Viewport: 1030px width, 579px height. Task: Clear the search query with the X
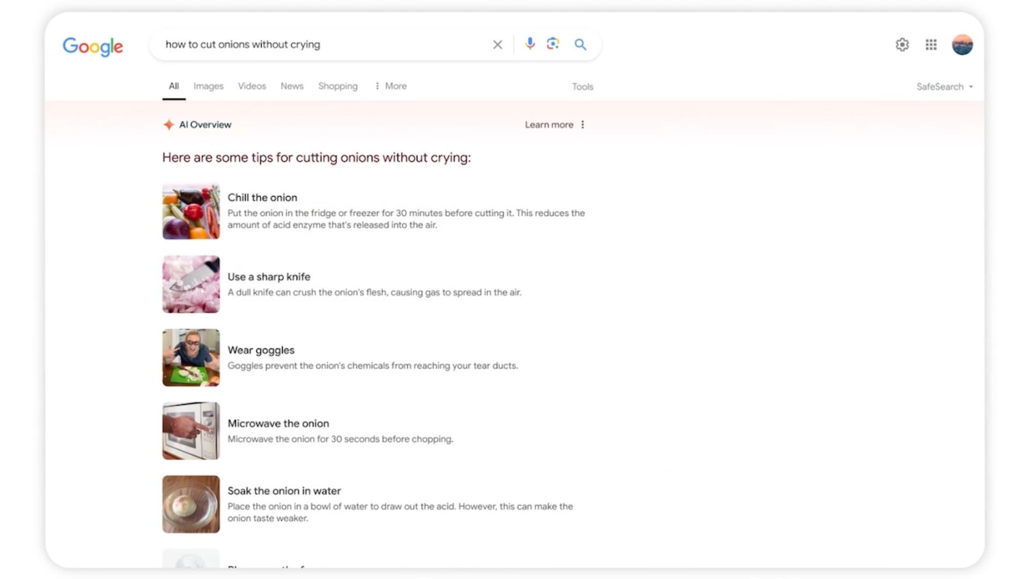click(x=497, y=44)
